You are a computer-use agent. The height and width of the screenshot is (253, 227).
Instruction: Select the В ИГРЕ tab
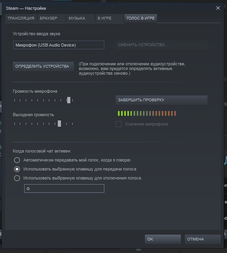click(109, 18)
